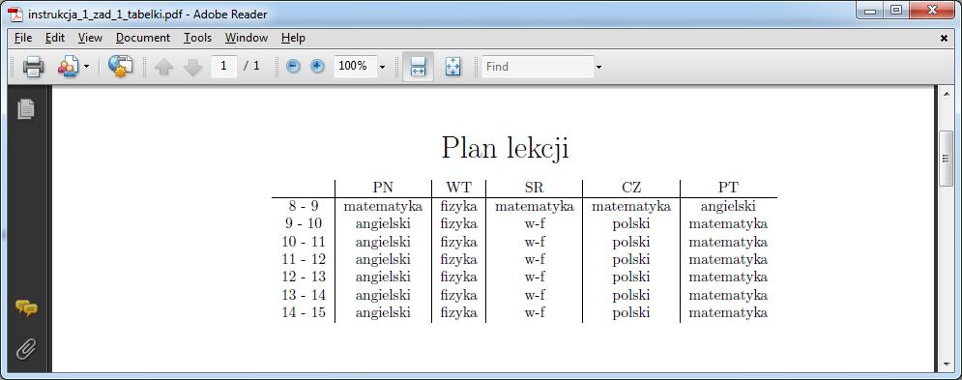The image size is (962, 380).
Task: Click the '11 - 12' time cell
Action: pyautogui.click(x=303, y=260)
